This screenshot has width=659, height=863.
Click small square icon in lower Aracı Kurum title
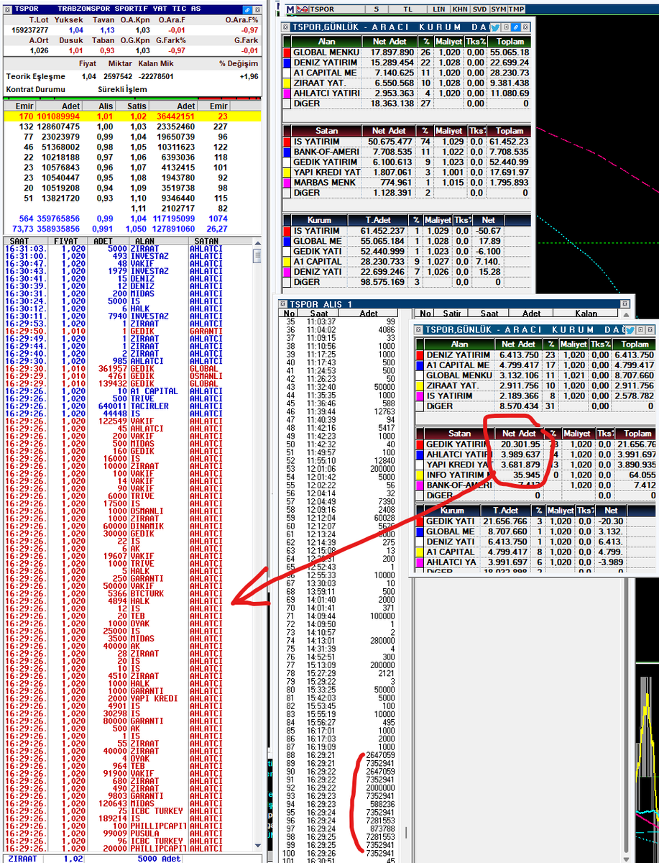(x=641, y=329)
